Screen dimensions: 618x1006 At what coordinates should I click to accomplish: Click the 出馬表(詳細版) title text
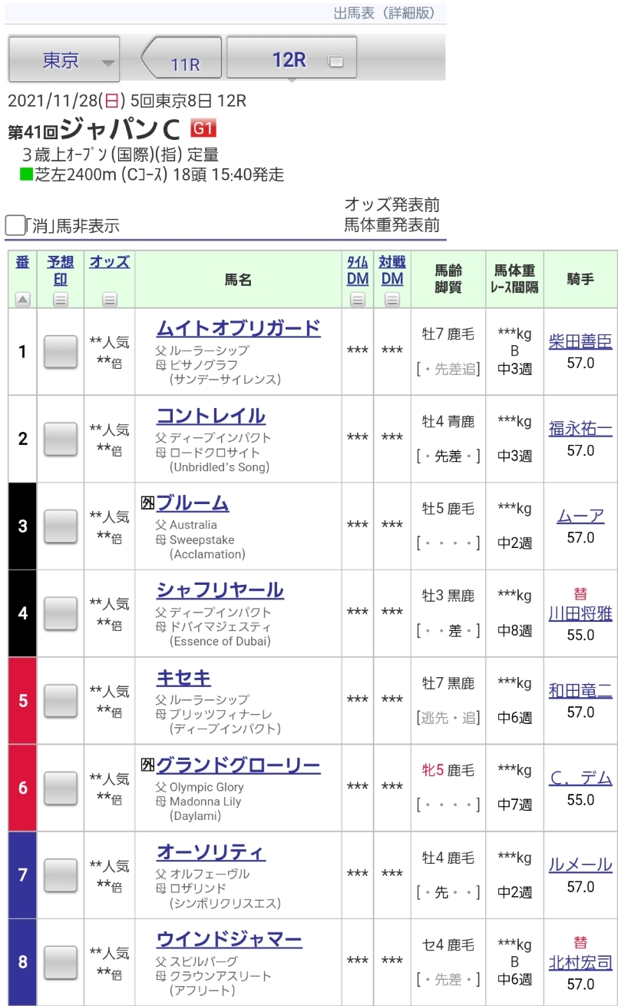pos(385,13)
